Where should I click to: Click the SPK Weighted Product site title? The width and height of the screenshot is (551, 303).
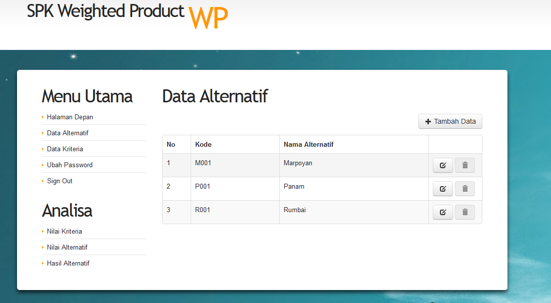tap(106, 11)
